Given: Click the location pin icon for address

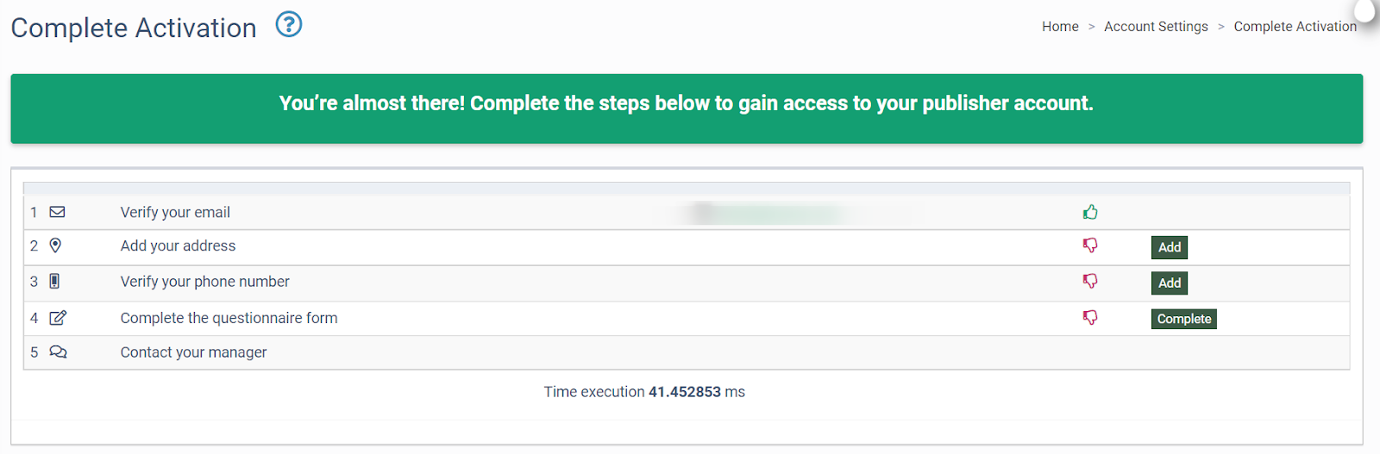Looking at the screenshot, I should pos(55,246).
